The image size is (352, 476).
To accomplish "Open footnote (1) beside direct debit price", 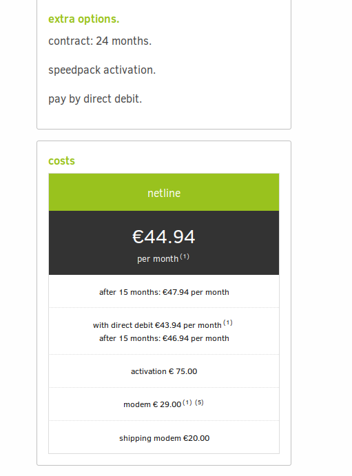I will [228, 322].
